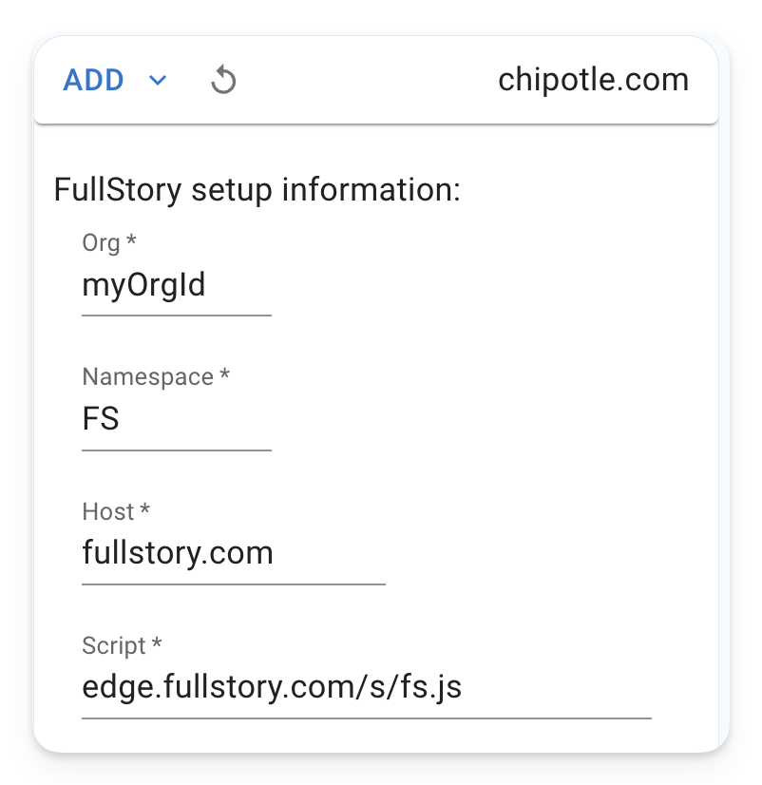762x785 pixels.
Task: Click the required asterisk next to Script
Action: point(157,642)
